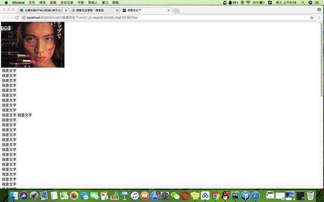This screenshot has height=202, width=324.
Task: Open Photos from the Dock
Action: tap(74, 196)
